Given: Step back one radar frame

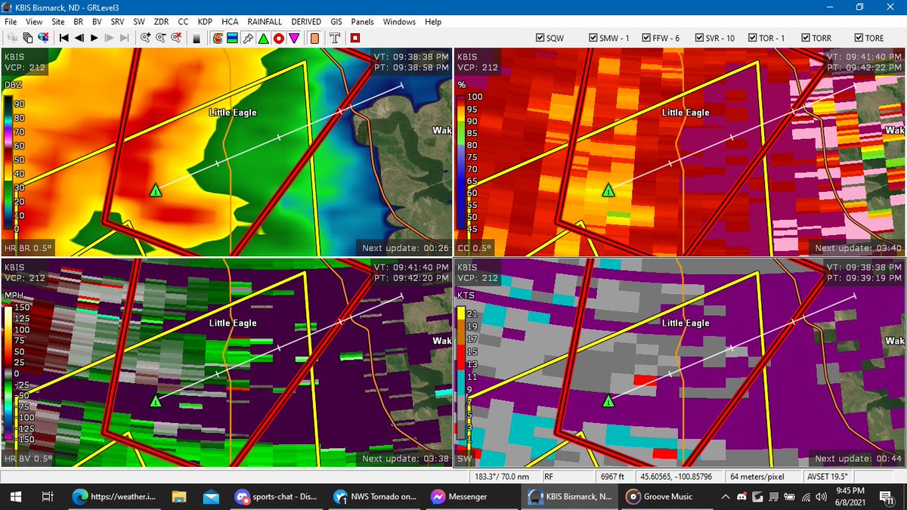Looking at the screenshot, I should (x=79, y=38).
